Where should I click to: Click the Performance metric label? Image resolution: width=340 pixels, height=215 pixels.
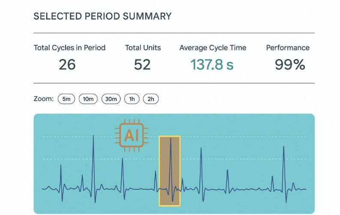point(288,48)
